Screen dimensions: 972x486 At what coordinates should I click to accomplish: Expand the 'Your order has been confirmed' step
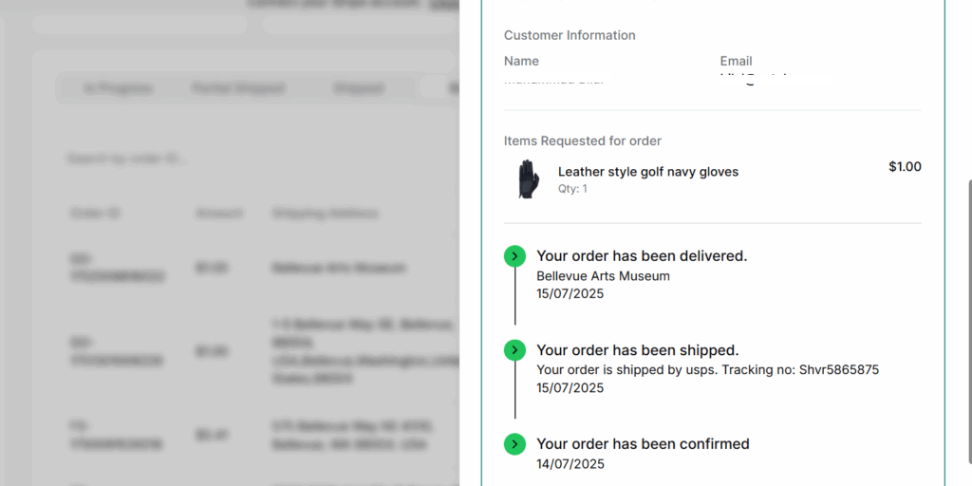point(643,443)
